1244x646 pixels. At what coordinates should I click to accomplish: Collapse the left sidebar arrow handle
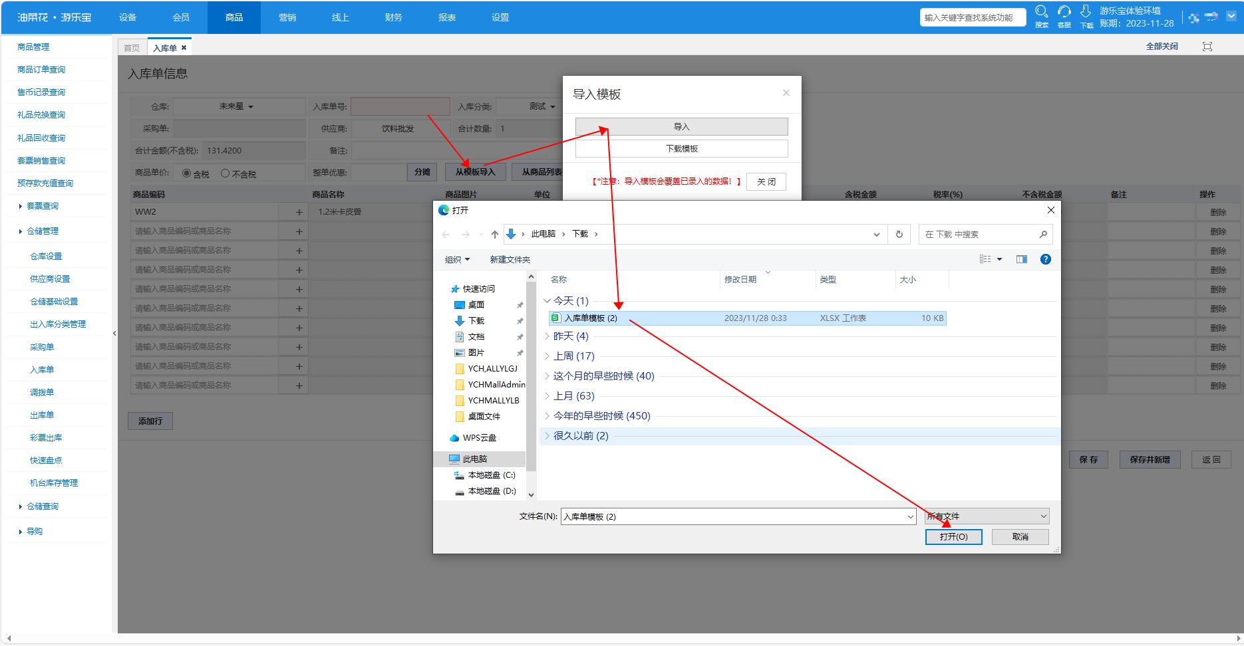(114, 333)
